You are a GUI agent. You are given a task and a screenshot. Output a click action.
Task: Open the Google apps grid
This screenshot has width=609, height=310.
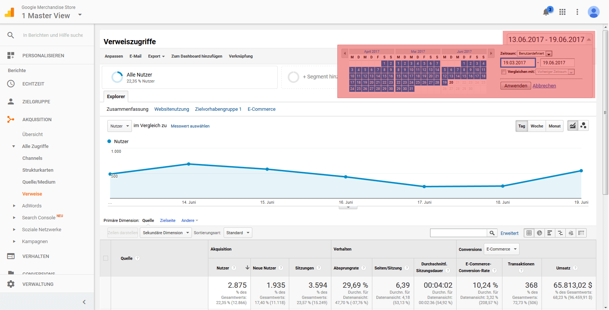[x=562, y=12]
